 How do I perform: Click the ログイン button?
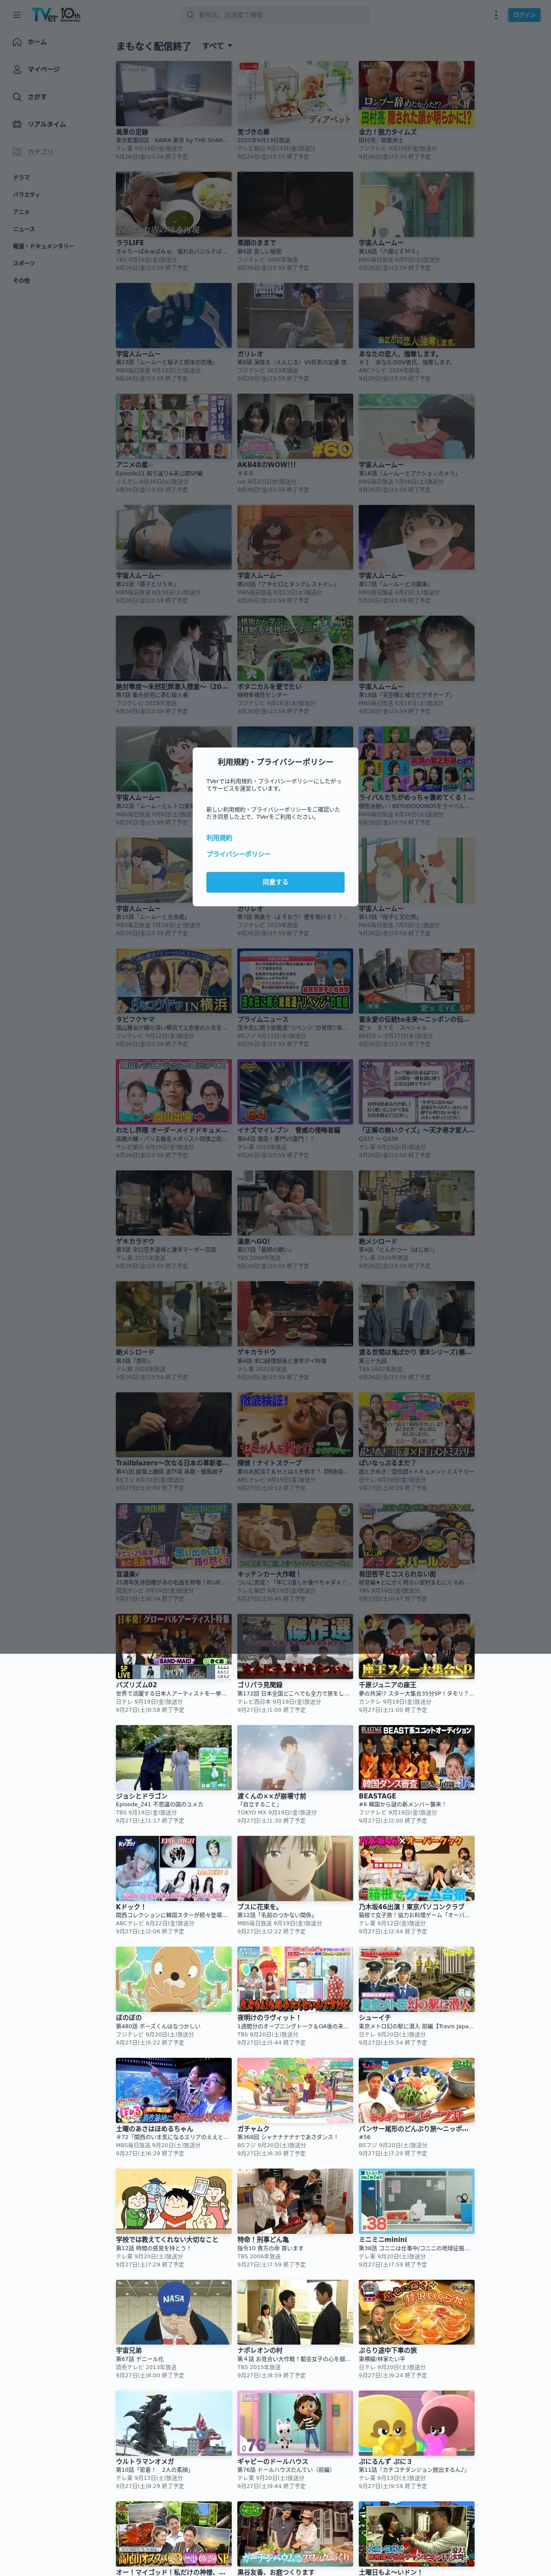pos(524,15)
